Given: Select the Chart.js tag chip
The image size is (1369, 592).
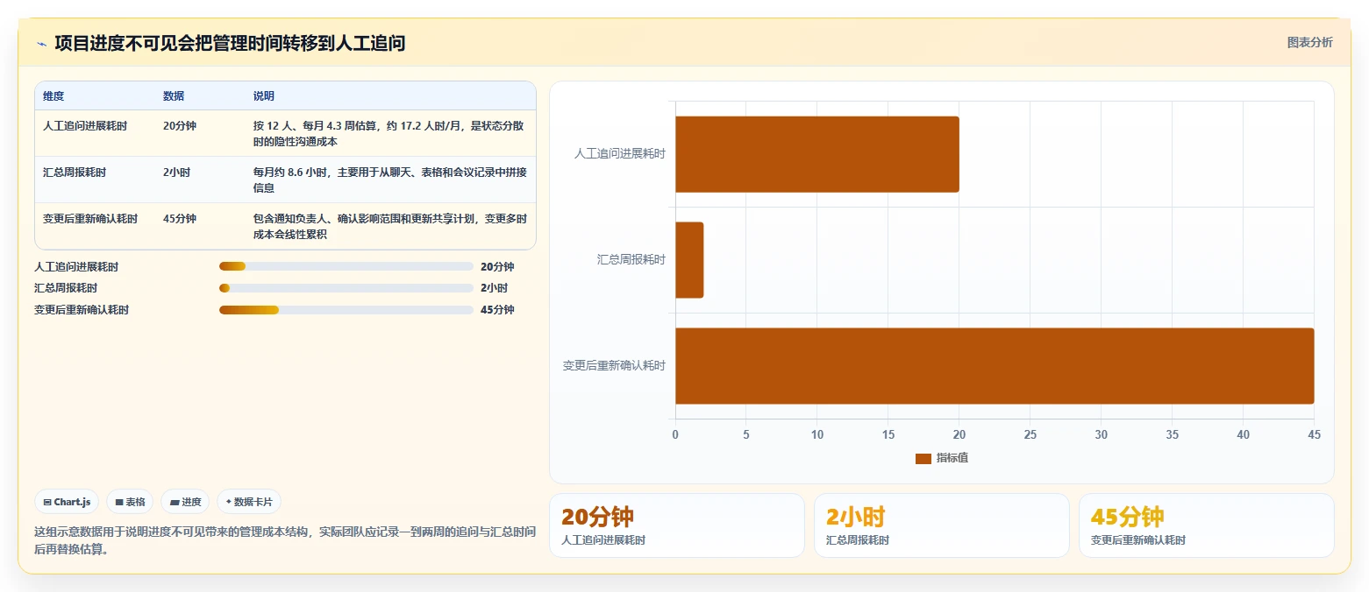Looking at the screenshot, I should pyautogui.click(x=67, y=502).
